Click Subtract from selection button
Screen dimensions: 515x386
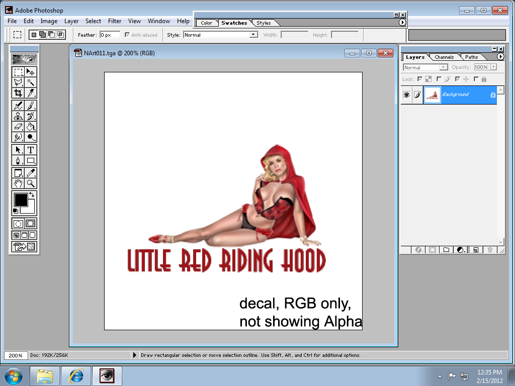52,35
